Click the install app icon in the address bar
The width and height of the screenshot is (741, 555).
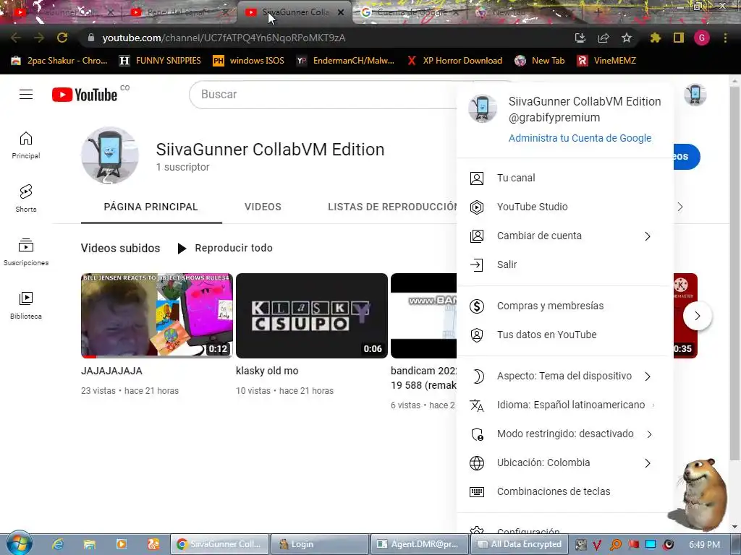580,38
